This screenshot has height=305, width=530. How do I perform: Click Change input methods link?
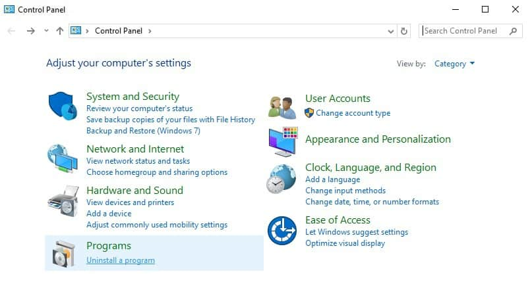[x=345, y=191]
